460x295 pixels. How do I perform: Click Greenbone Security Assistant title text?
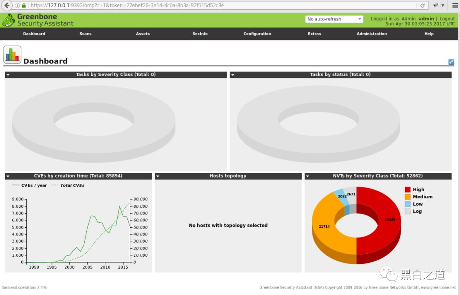(x=45, y=20)
